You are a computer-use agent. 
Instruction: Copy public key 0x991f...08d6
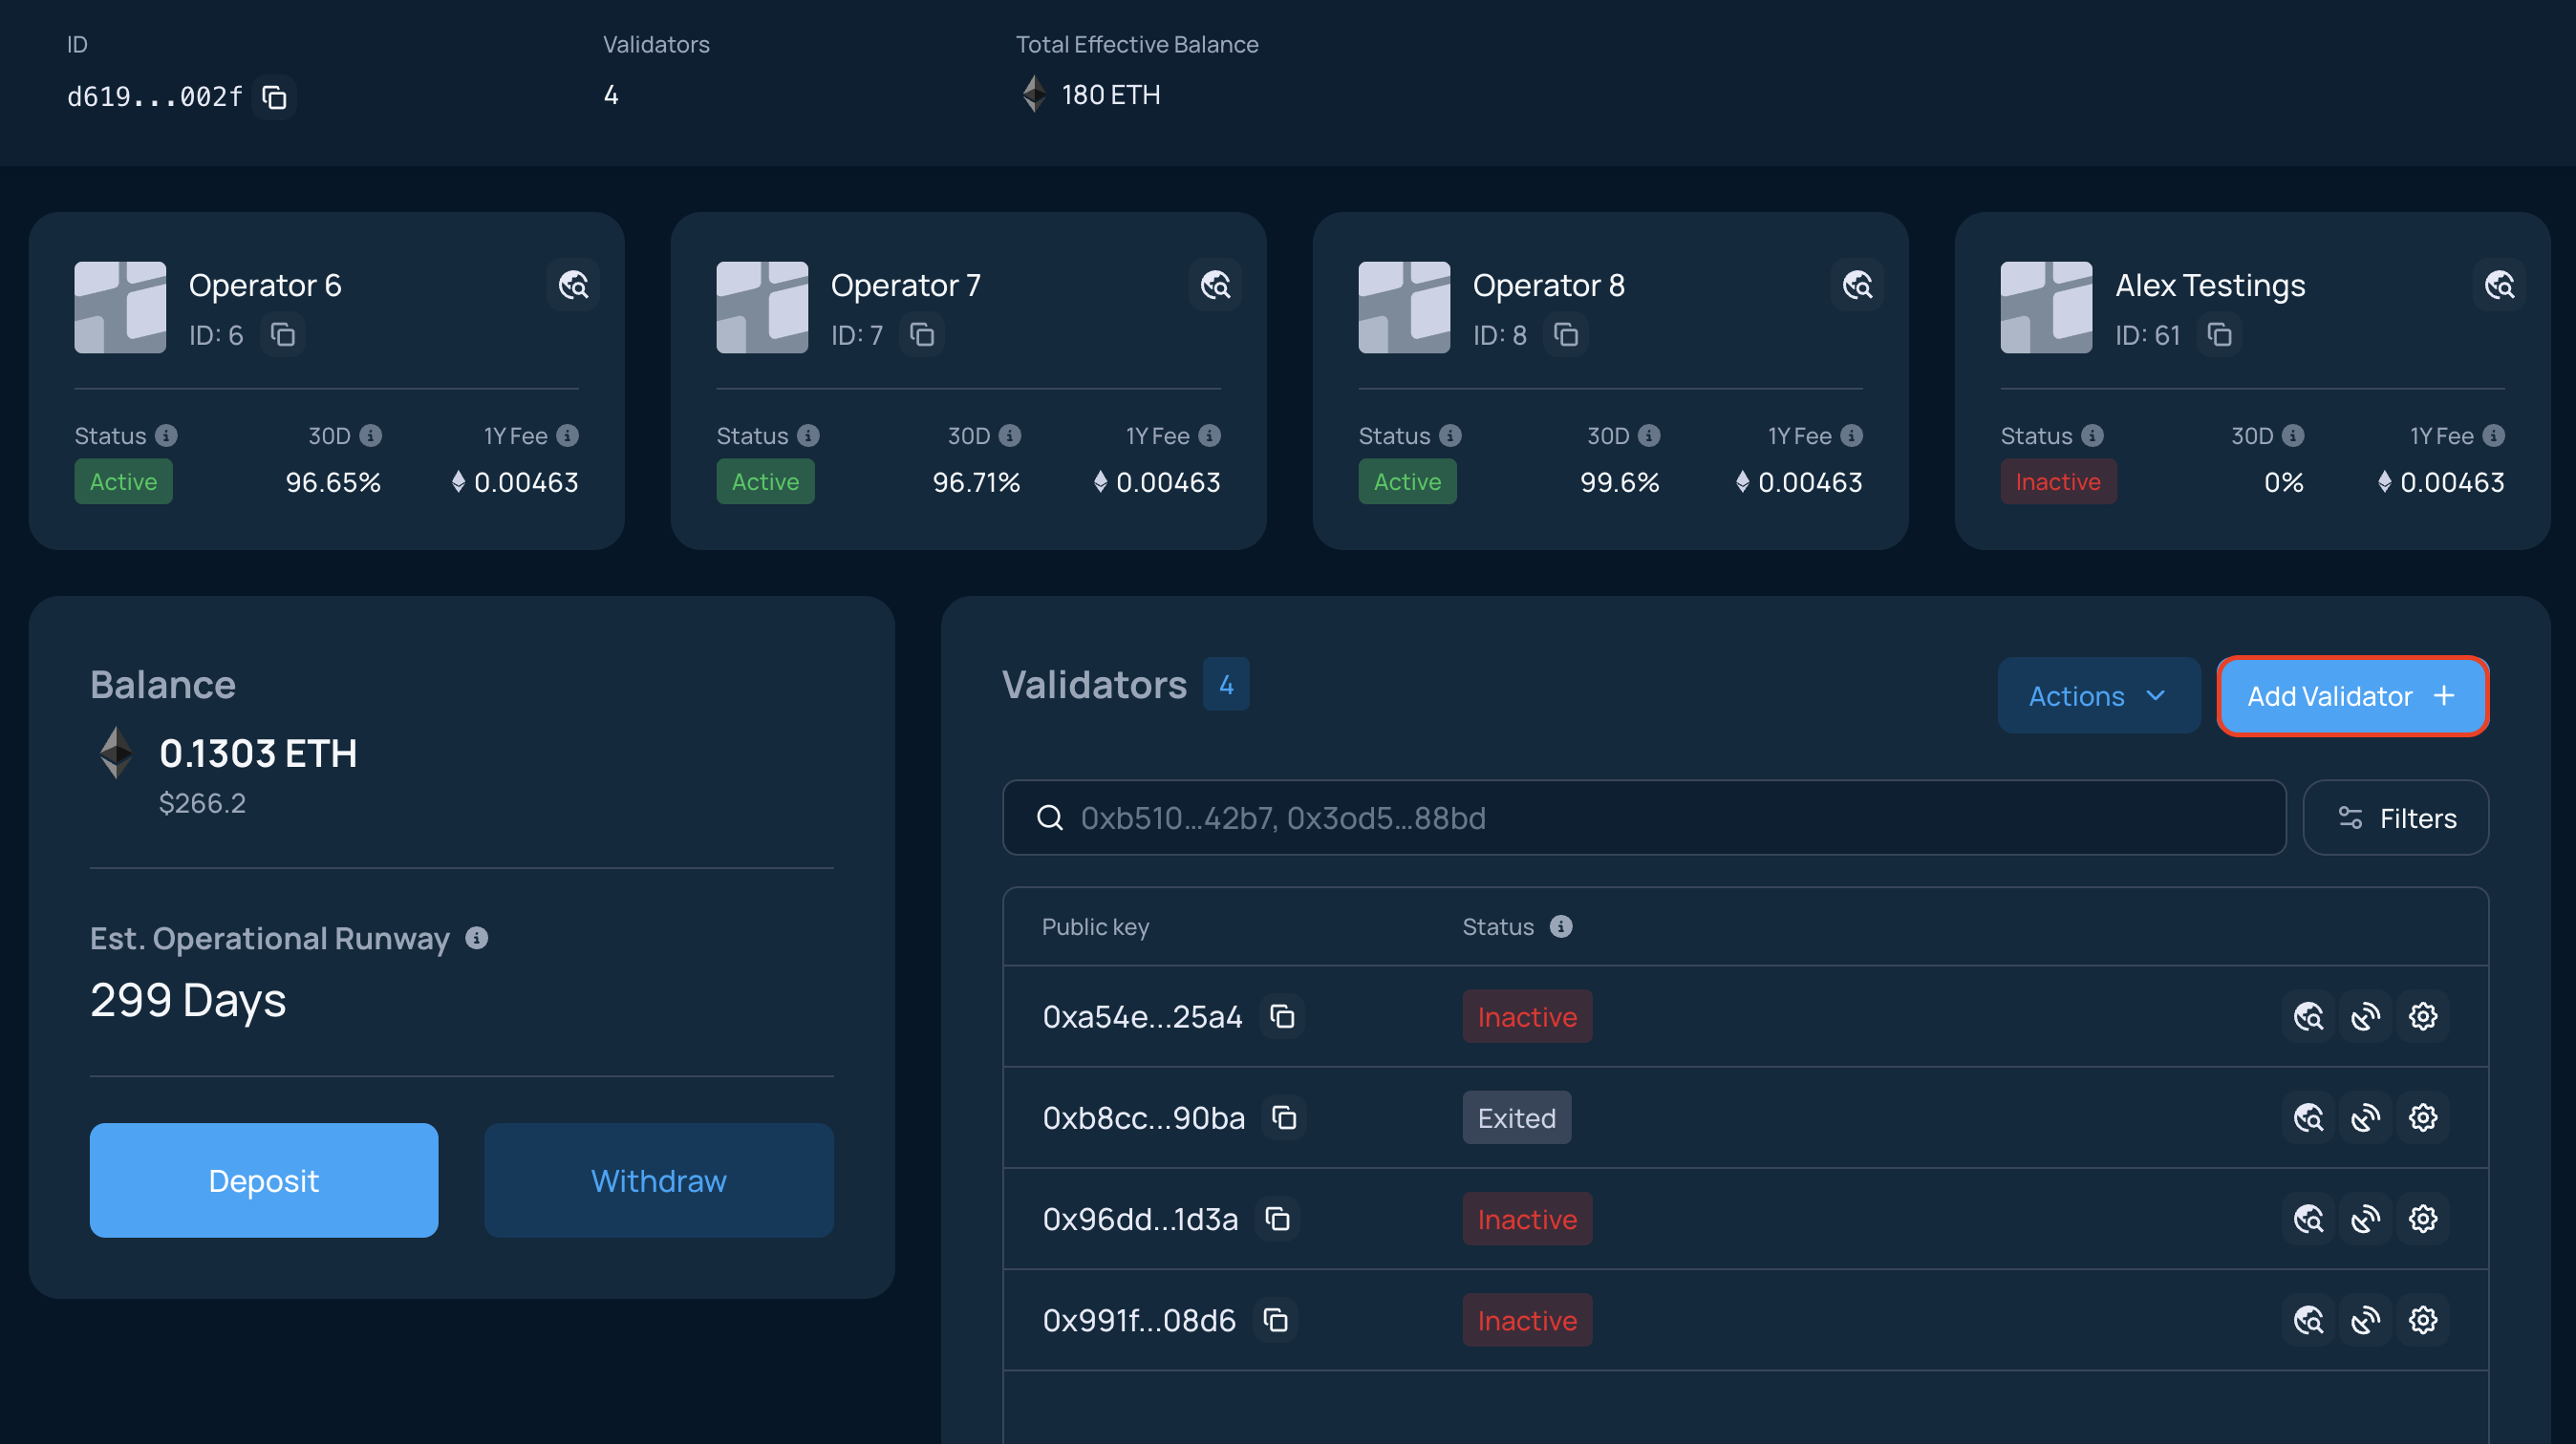[x=1276, y=1319]
